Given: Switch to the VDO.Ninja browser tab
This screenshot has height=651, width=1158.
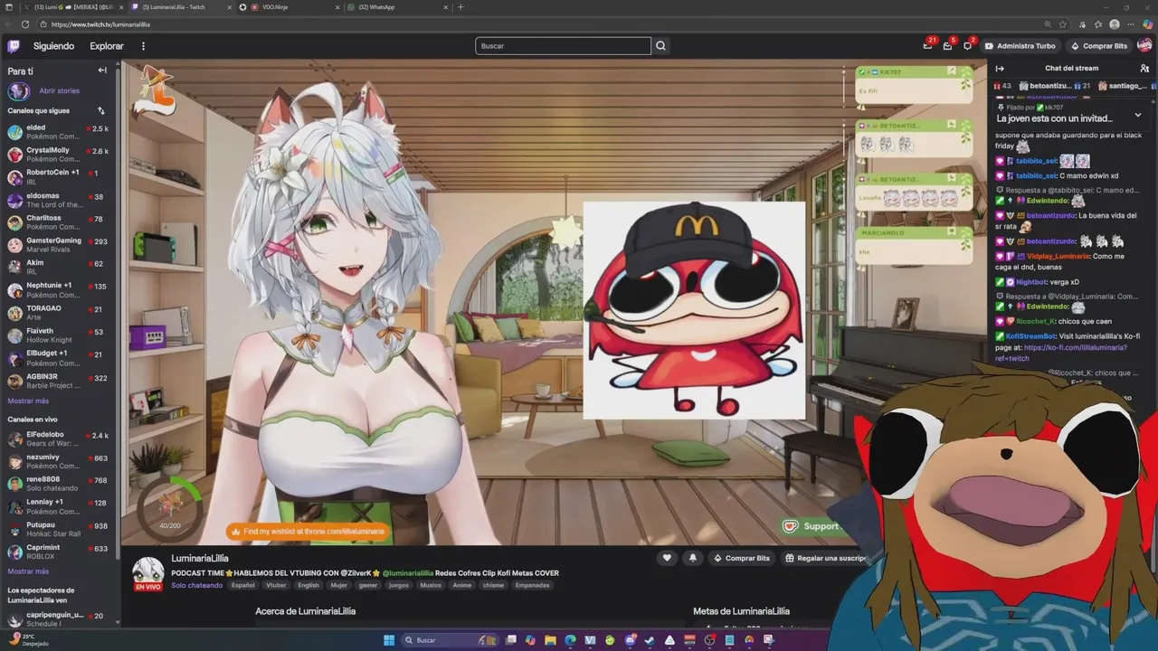Looking at the screenshot, I should (289, 7).
